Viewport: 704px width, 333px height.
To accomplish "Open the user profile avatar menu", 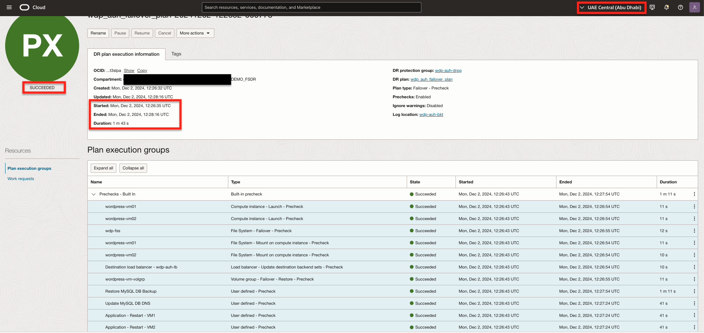I will (694, 7).
